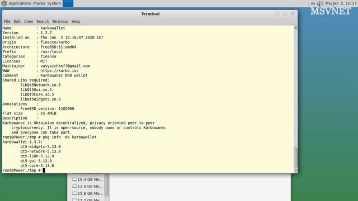358x201 pixels.
Task: Select the 12.9 GB Me... drive entry
Action: tap(87, 186)
